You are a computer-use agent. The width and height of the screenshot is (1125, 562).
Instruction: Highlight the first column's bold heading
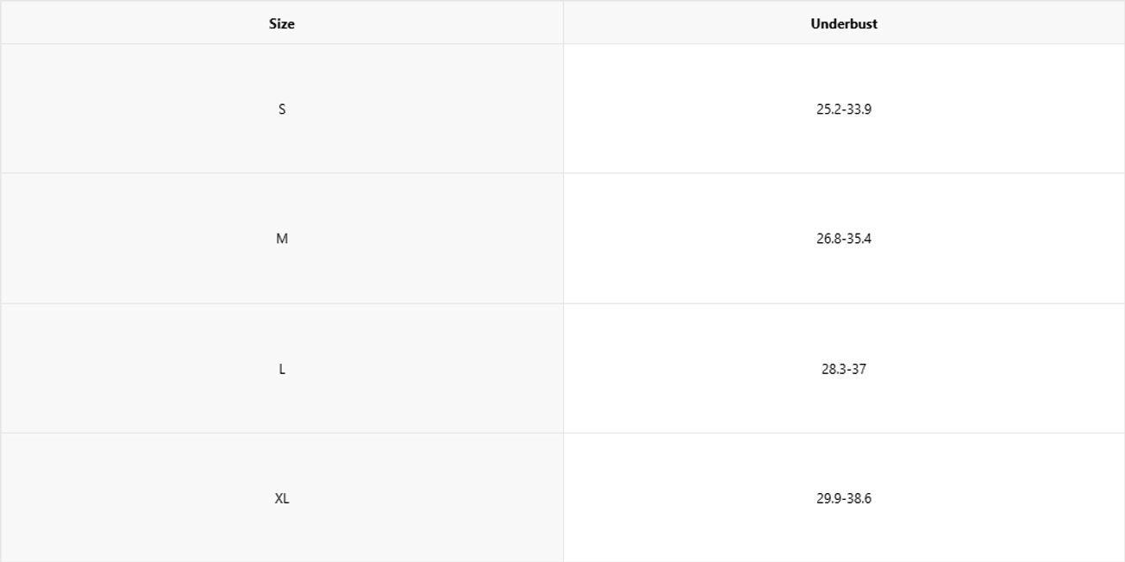click(282, 24)
